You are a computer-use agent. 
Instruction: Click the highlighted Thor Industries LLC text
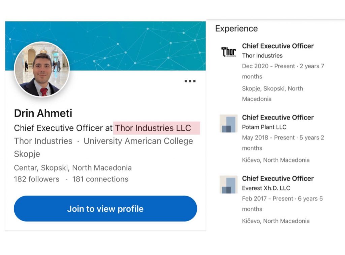click(x=156, y=128)
